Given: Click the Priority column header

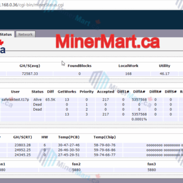Looking at the screenshot, I should point(86,91).
